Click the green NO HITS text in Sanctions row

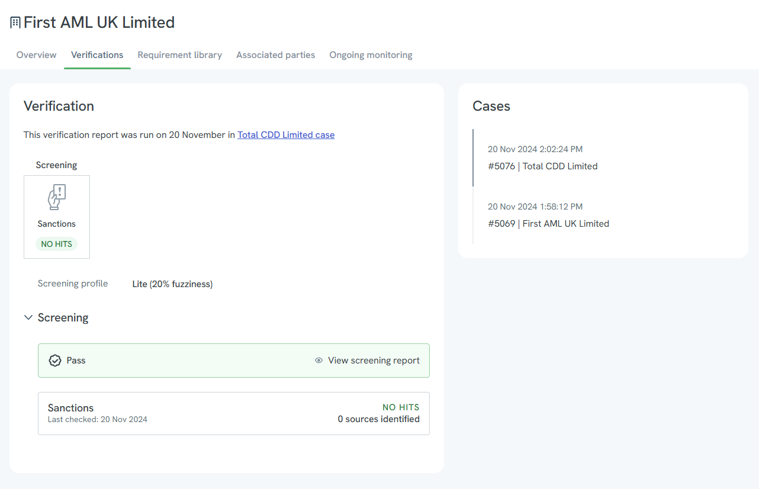401,407
